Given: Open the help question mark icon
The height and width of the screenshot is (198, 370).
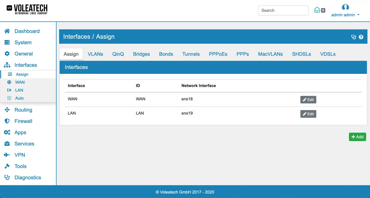Looking at the screenshot, I should pos(361,37).
